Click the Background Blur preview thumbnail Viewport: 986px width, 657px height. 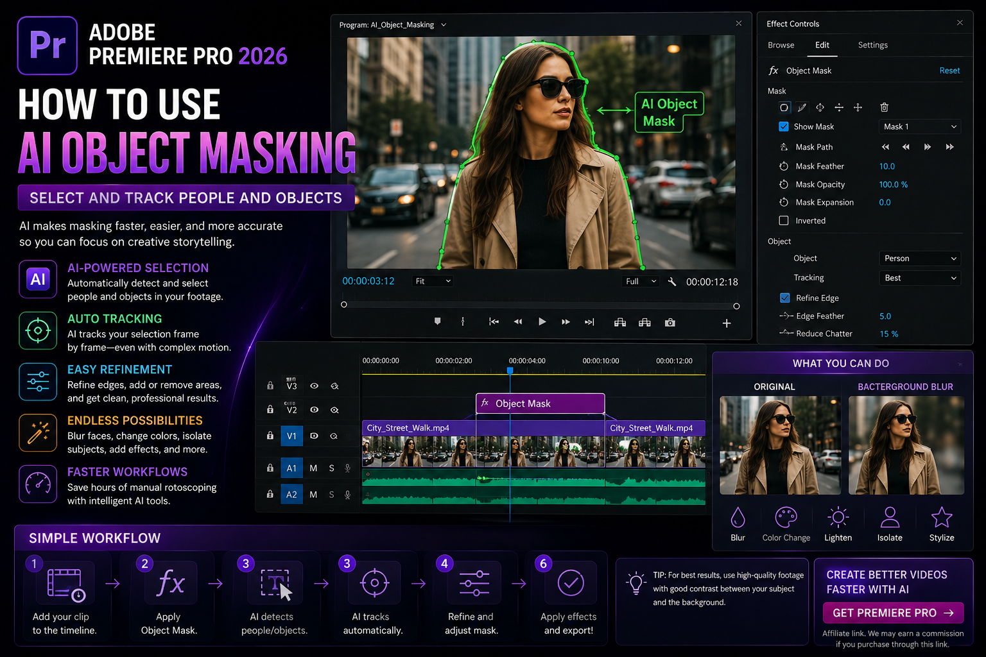coord(906,445)
